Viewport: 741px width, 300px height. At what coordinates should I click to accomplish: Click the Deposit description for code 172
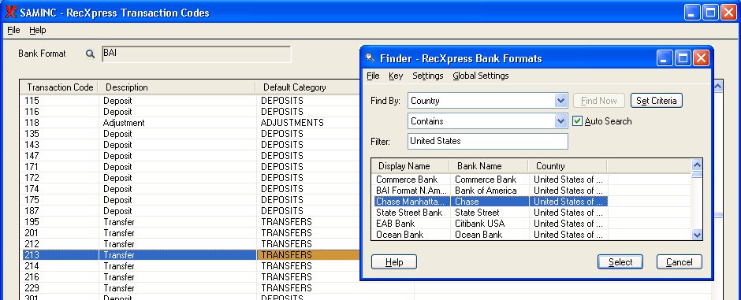pyautogui.click(x=177, y=178)
